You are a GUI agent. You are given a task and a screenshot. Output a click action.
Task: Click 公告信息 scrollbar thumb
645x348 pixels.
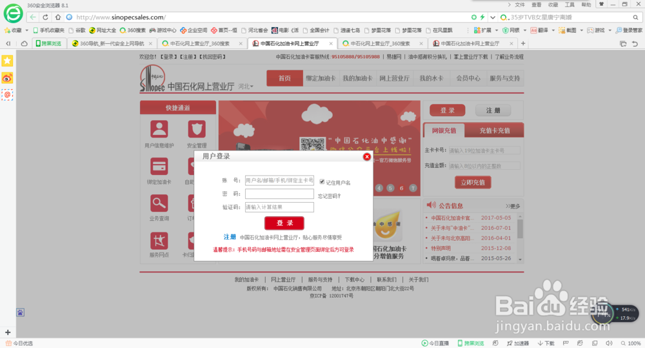pos(520,229)
